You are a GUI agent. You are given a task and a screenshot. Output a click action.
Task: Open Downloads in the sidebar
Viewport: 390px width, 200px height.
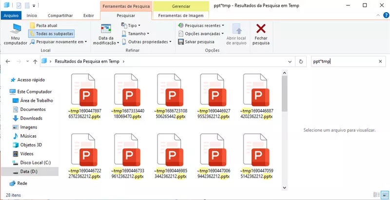click(31, 118)
